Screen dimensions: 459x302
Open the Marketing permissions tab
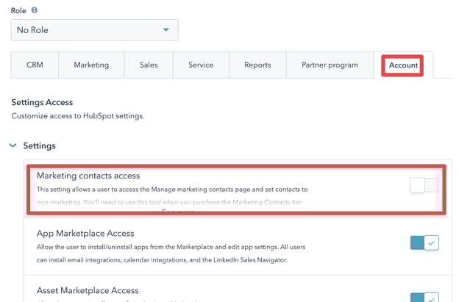pos(91,65)
